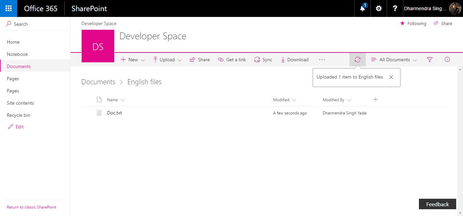Open the settings gear menu
Viewport: 463px width, 216px height.
(x=379, y=8)
